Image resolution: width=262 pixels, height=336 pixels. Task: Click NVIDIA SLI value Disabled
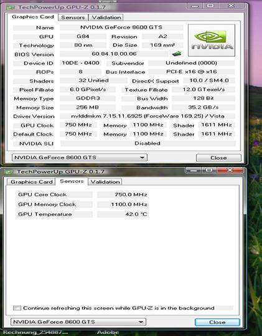[147, 144]
